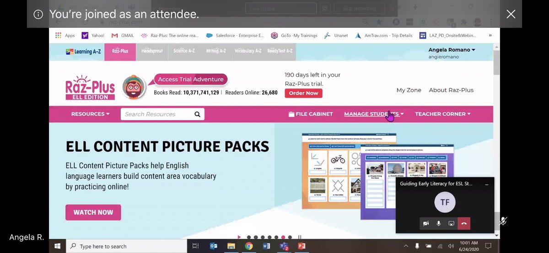The height and width of the screenshot is (253, 549).
Task: Open Microsoft Teams from the taskbar
Action: pos(284,246)
